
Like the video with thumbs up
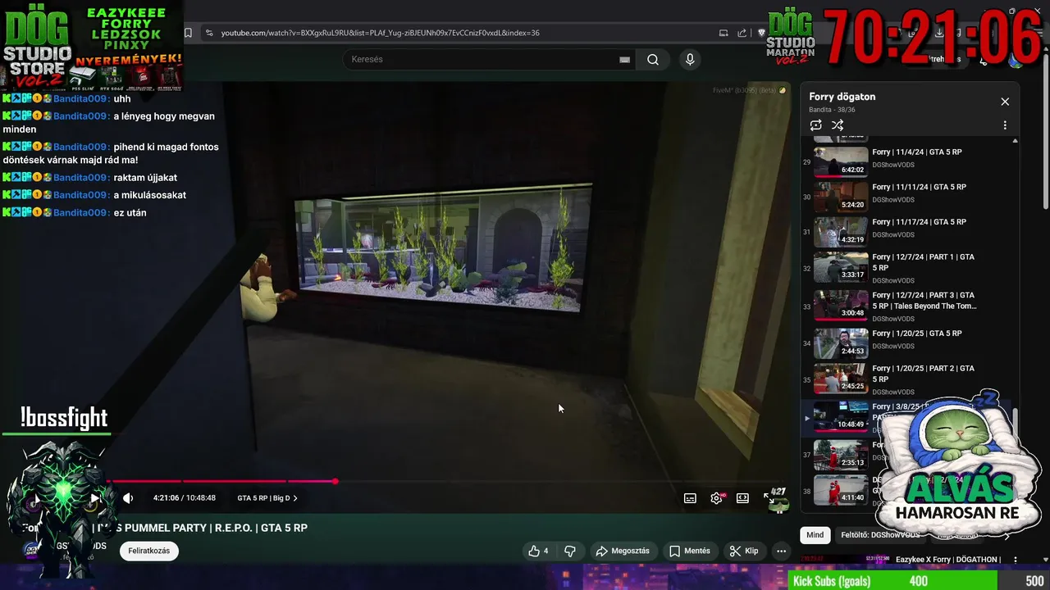pos(534,551)
